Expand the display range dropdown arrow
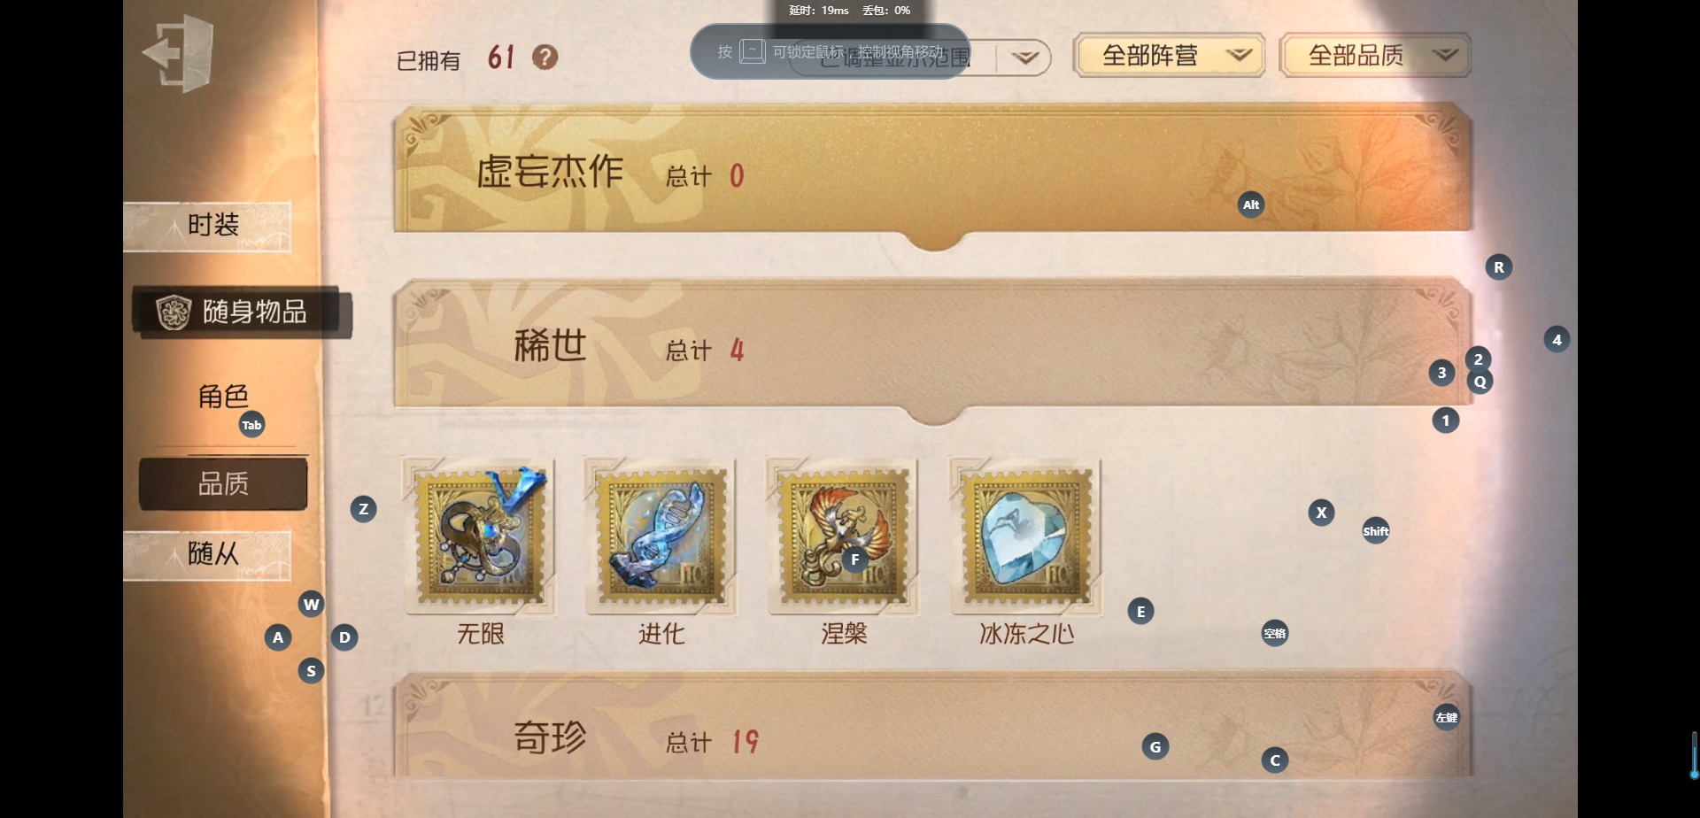The height and width of the screenshot is (818, 1700). pos(1024,58)
